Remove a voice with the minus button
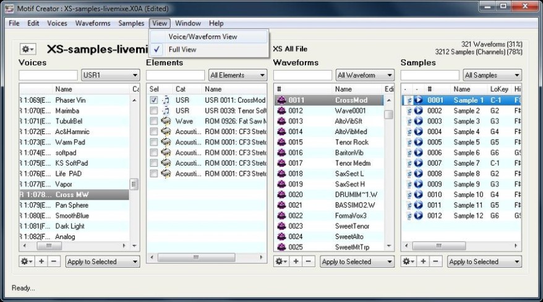Image resolution: width=543 pixels, height=302 pixels. 54,261
